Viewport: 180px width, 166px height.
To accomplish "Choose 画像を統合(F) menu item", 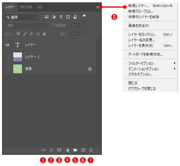I will pos(150,26).
